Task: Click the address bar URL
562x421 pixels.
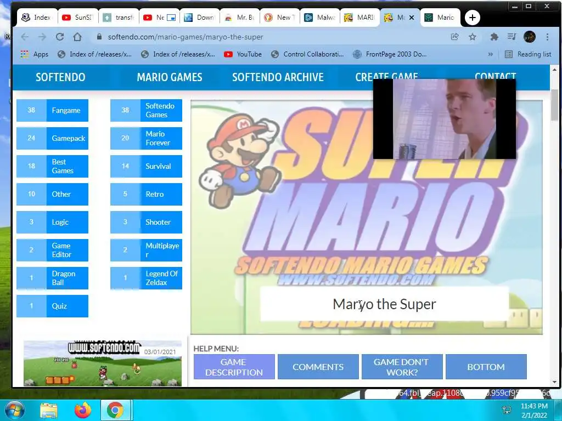Action: [x=186, y=37]
